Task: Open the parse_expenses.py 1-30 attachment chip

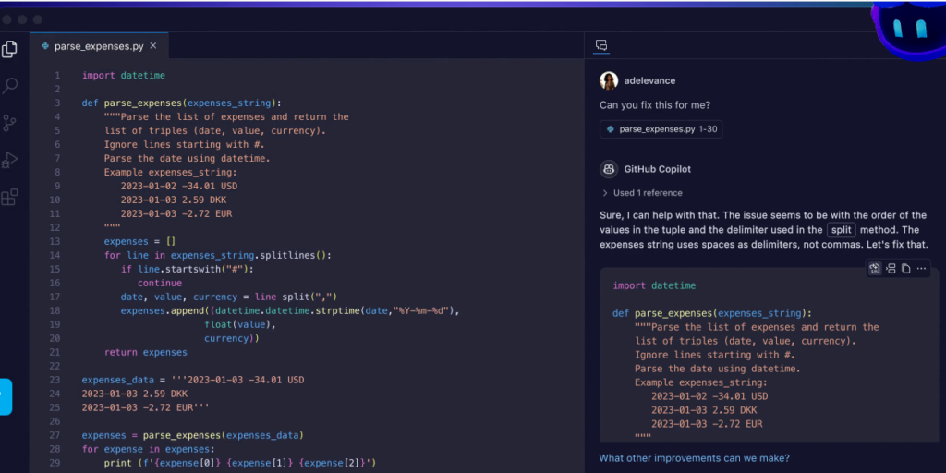Action: pos(661,129)
